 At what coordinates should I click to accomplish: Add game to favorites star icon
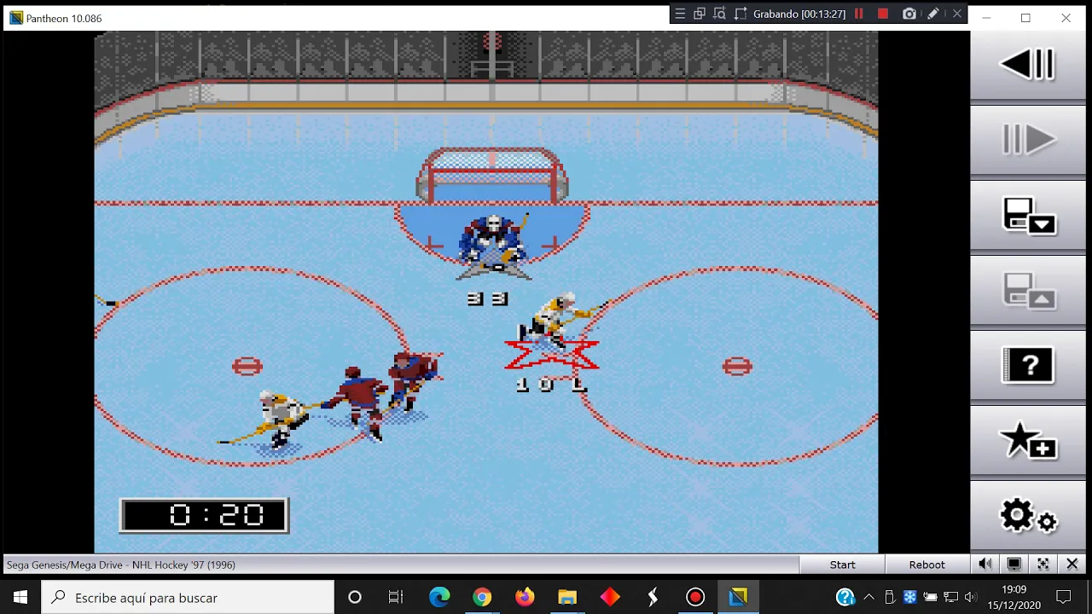[x=1029, y=440]
